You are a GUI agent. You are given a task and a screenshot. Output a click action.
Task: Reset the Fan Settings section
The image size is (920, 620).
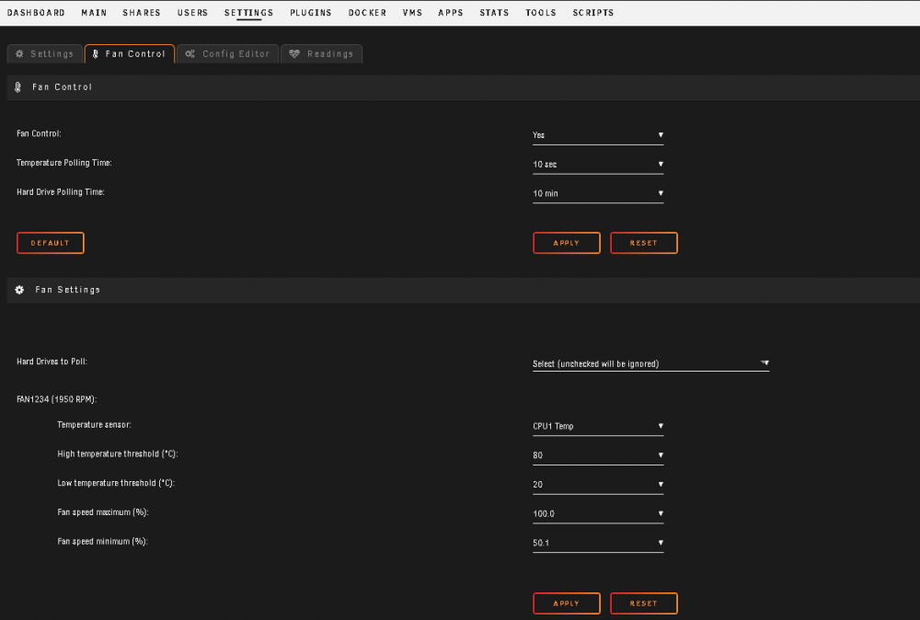point(644,603)
